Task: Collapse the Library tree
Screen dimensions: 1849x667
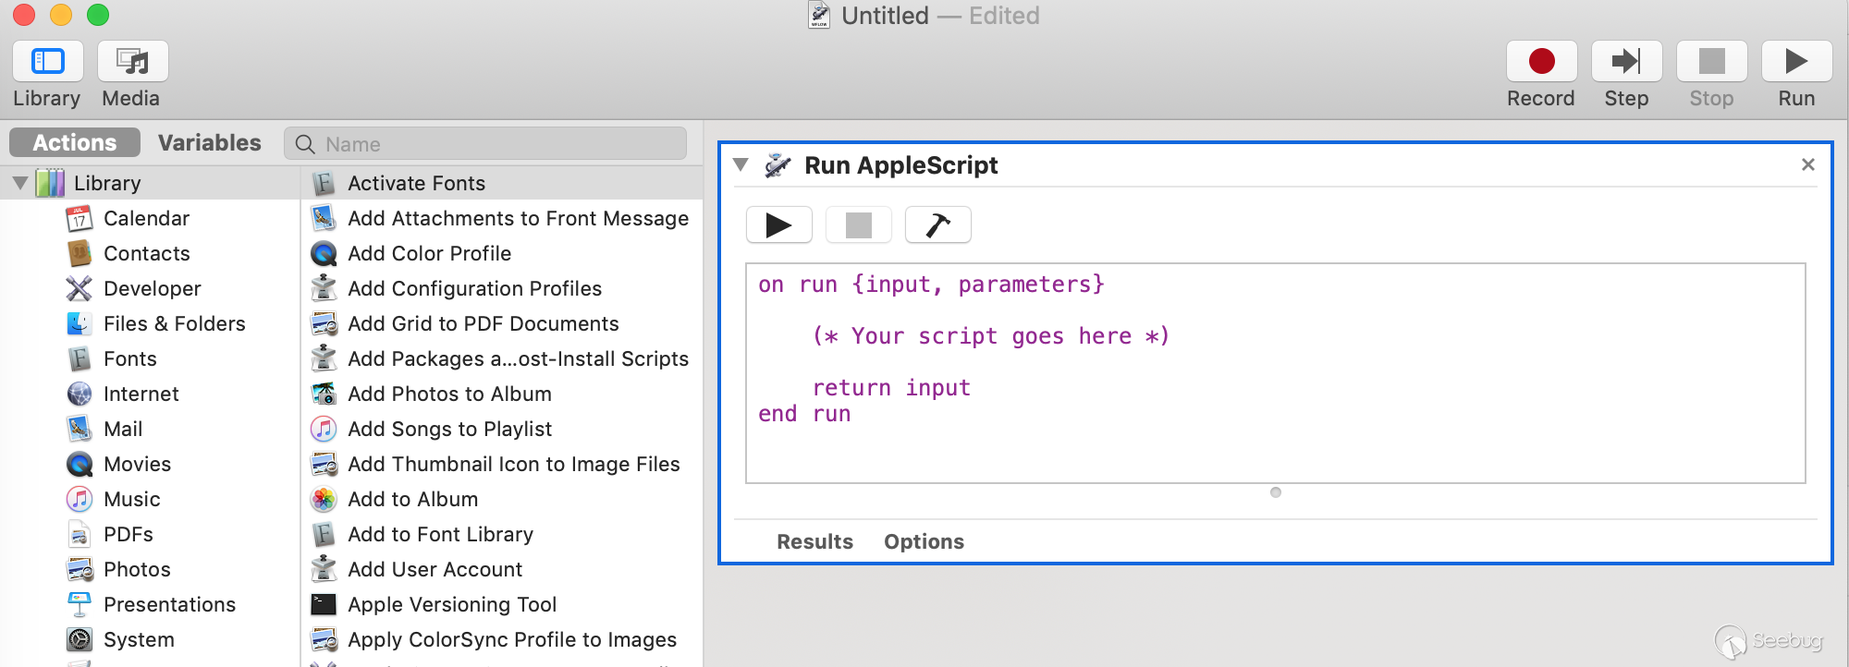Action: coord(20,183)
